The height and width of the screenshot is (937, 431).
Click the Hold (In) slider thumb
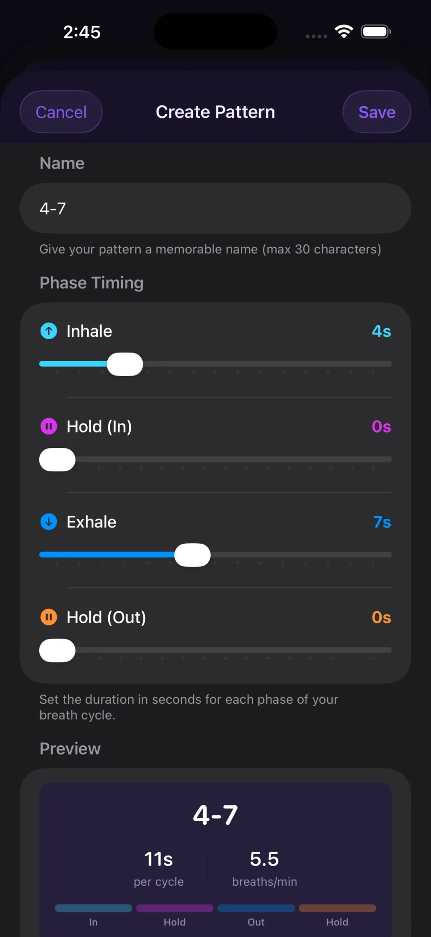pyautogui.click(x=57, y=459)
